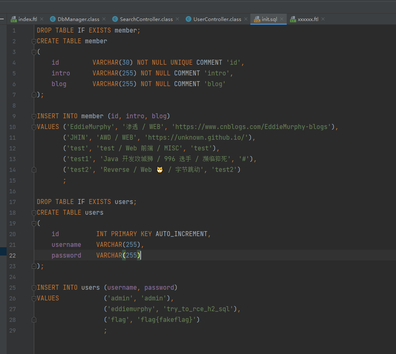Click the 'test1' string on line 13
This screenshot has height=354, width=396.
tap(79, 159)
